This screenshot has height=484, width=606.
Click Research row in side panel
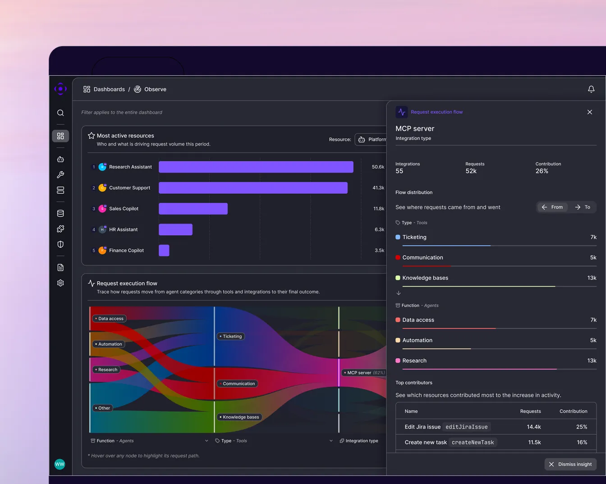pyautogui.click(x=496, y=362)
